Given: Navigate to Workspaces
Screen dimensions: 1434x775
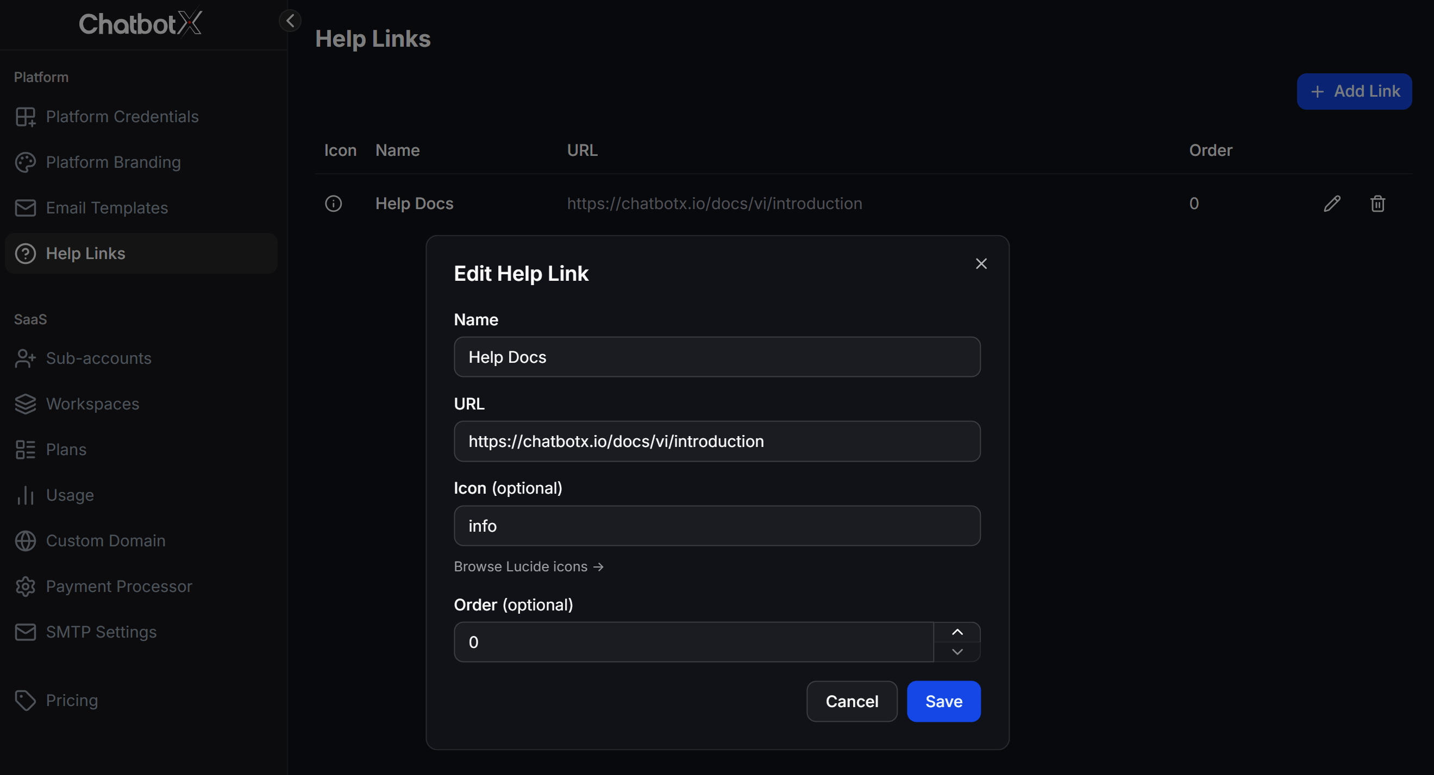Looking at the screenshot, I should click(141, 404).
